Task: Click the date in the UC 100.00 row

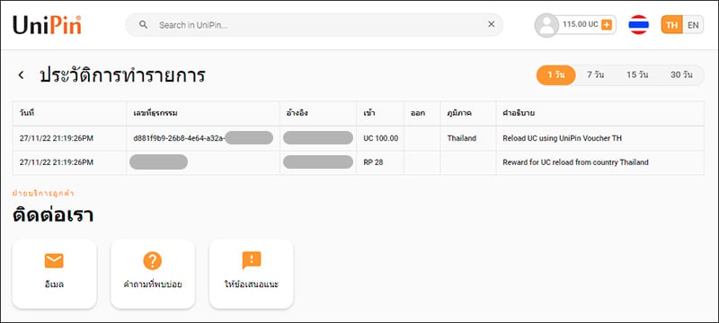Action: click(x=57, y=138)
